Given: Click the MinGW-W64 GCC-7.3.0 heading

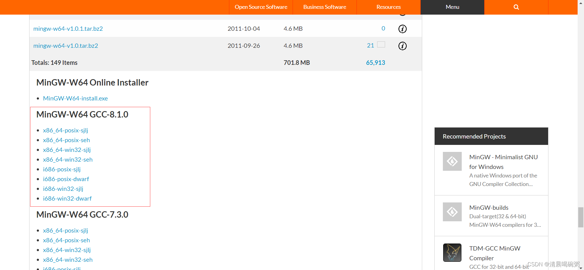Looking at the screenshot, I should pyautogui.click(x=82, y=215).
